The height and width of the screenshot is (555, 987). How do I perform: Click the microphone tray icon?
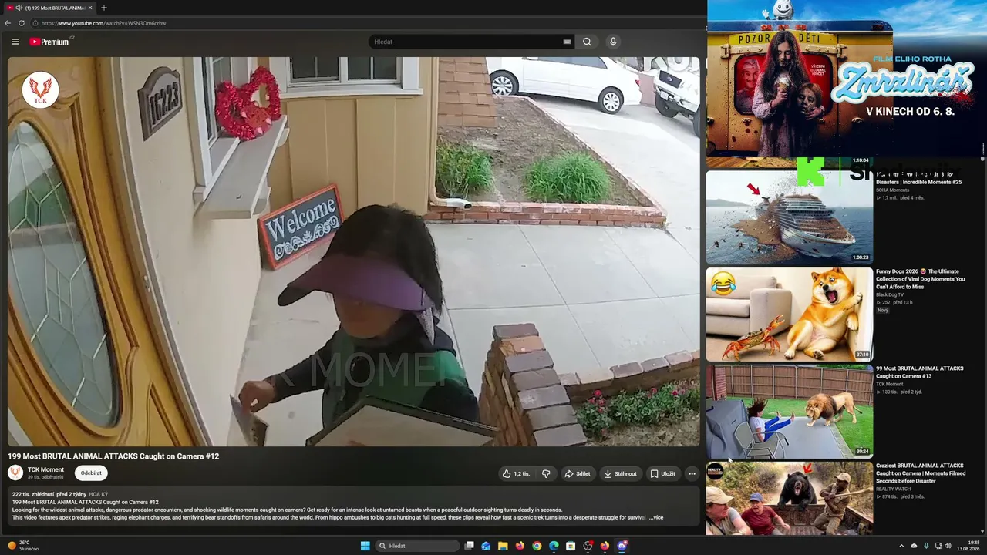click(x=926, y=546)
